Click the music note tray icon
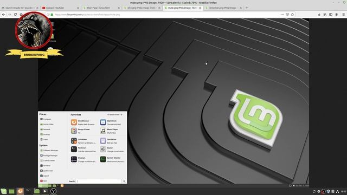The image size is (347, 195). pos(314,191)
